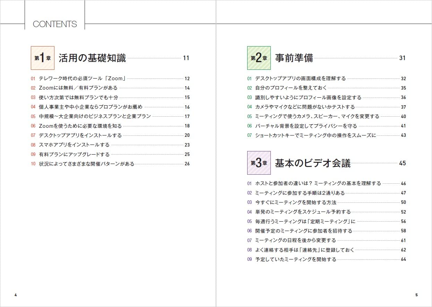Go to ミーティングの日程を後から変更する entry
The width and height of the screenshot is (432, 307).
pyautogui.click(x=295, y=240)
